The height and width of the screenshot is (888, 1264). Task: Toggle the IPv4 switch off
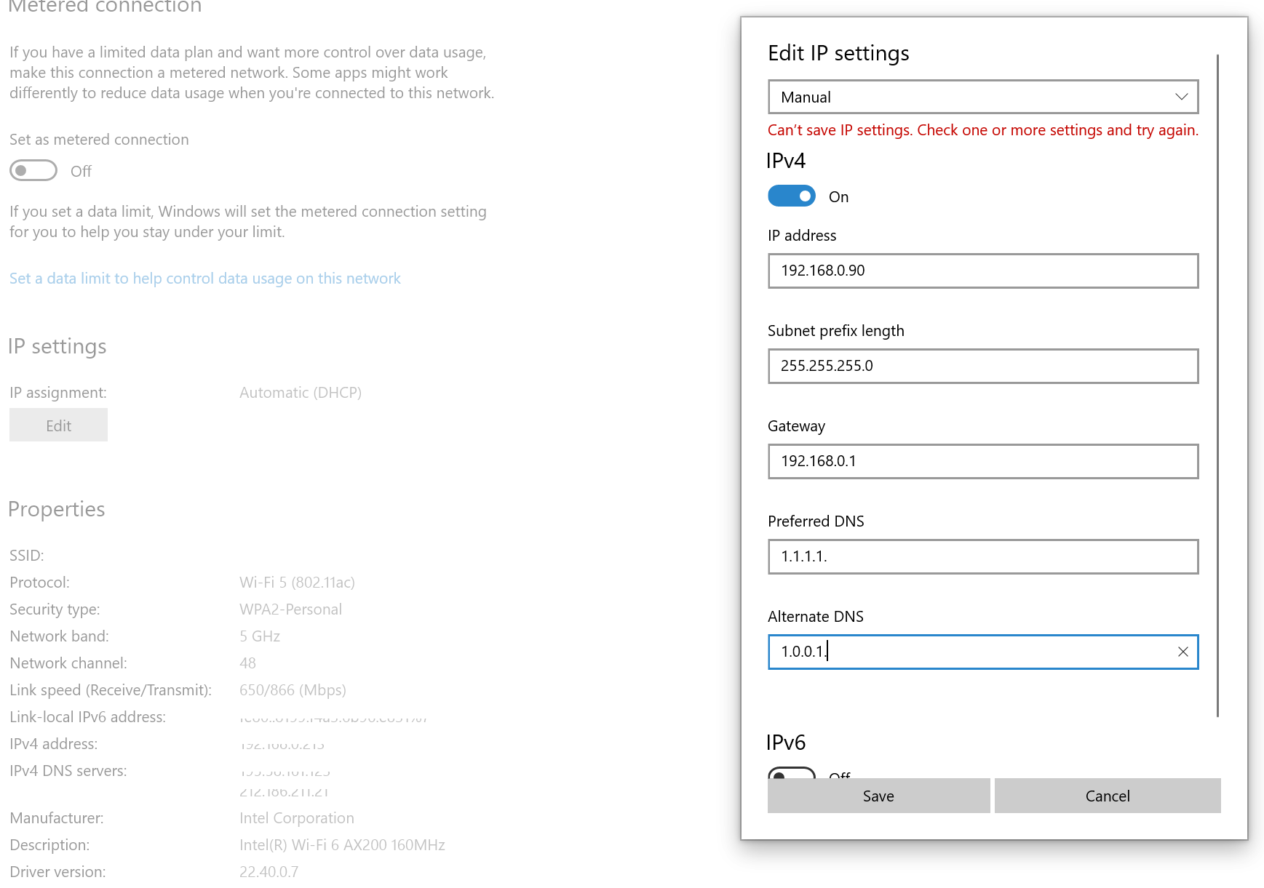[x=792, y=196]
